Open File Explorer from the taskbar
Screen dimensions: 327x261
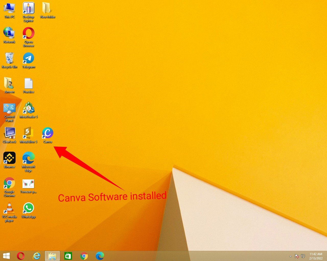(52, 256)
